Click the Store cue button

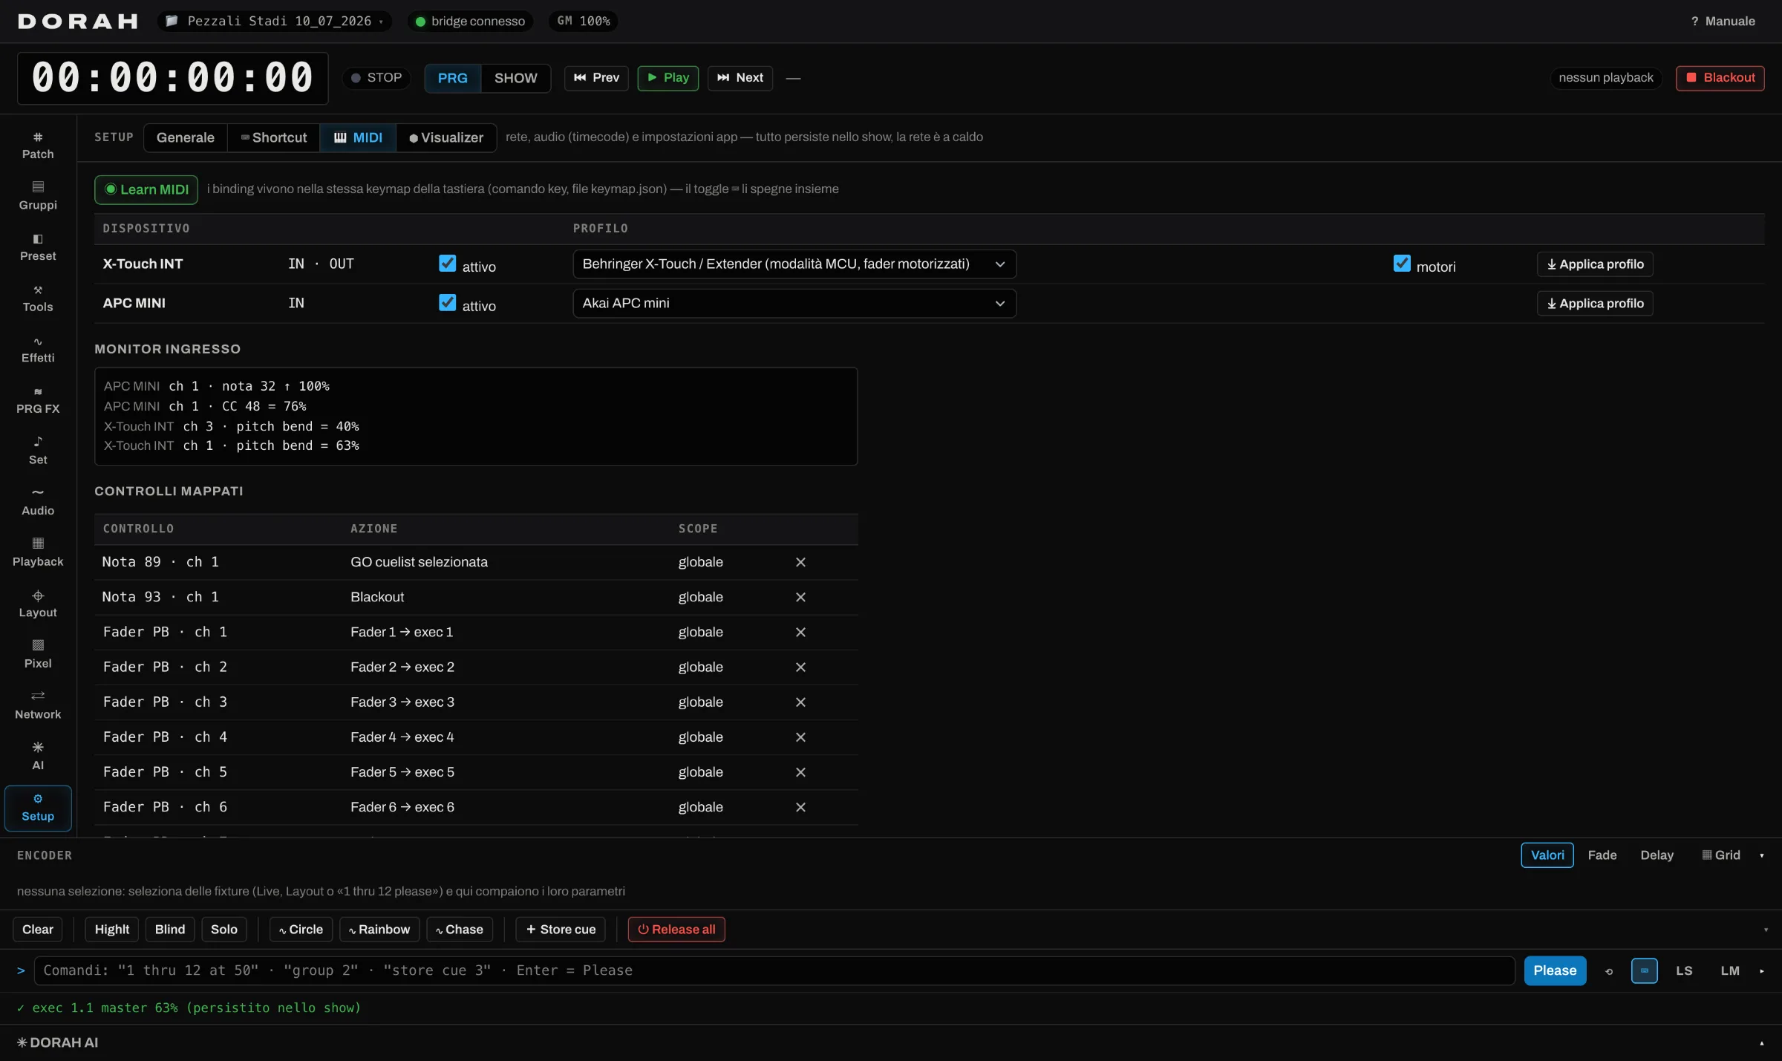coord(561,930)
